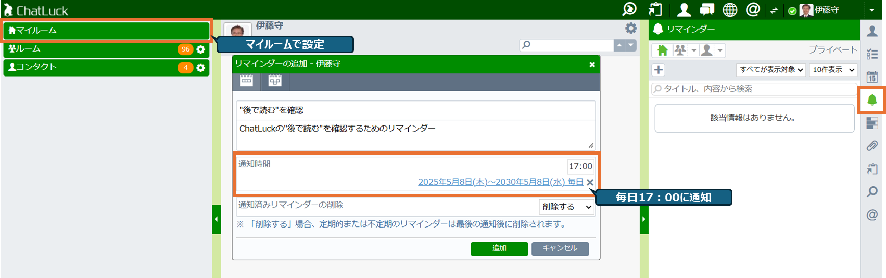This screenshot has width=886, height=278.
Task: Click the reminder title field "後で読む"を確認
Action: (x=416, y=110)
